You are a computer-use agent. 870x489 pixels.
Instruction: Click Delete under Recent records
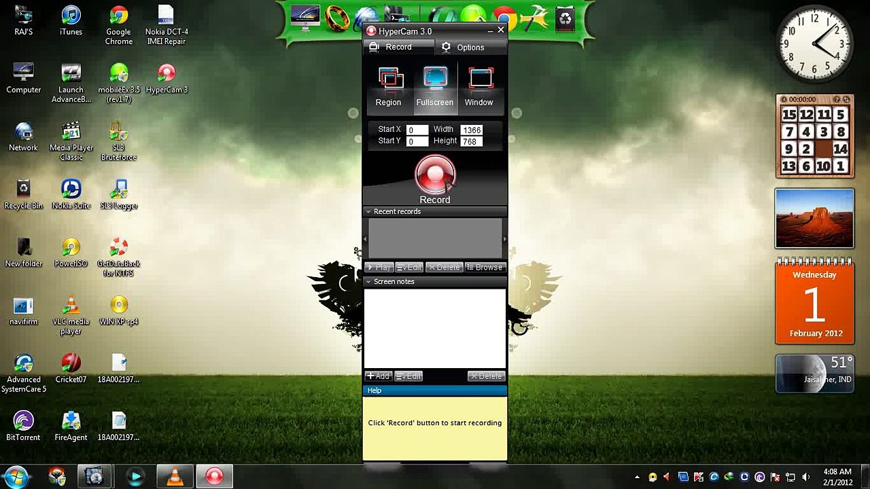[x=445, y=268]
